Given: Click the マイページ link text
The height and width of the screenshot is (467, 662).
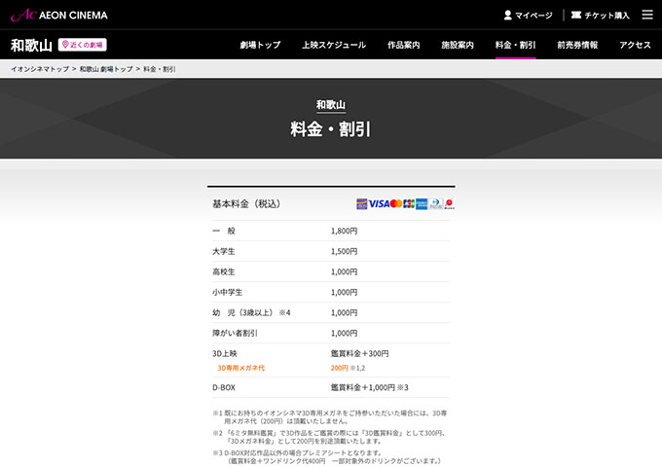Looking at the screenshot, I should tap(533, 16).
